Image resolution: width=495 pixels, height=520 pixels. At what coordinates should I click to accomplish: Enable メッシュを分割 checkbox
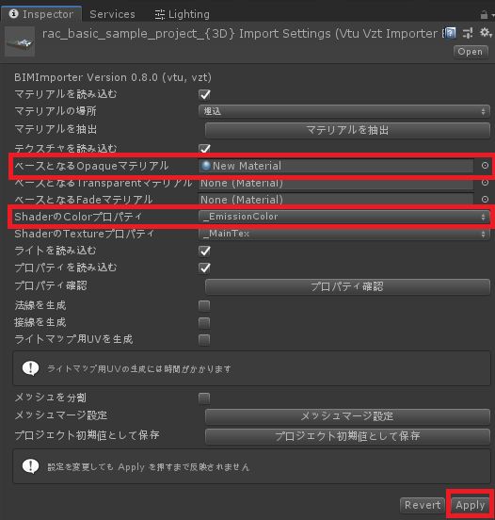tap(204, 398)
